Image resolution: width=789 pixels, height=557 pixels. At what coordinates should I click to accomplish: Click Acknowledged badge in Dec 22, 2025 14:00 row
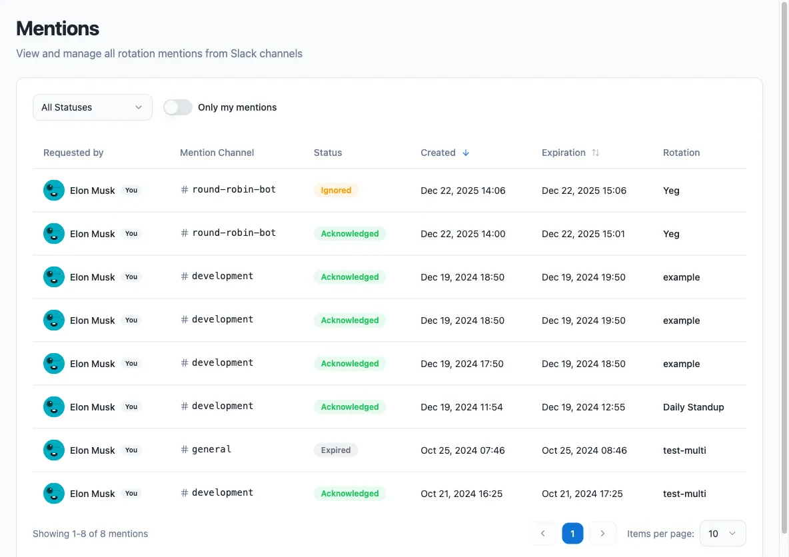pyautogui.click(x=350, y=233)
